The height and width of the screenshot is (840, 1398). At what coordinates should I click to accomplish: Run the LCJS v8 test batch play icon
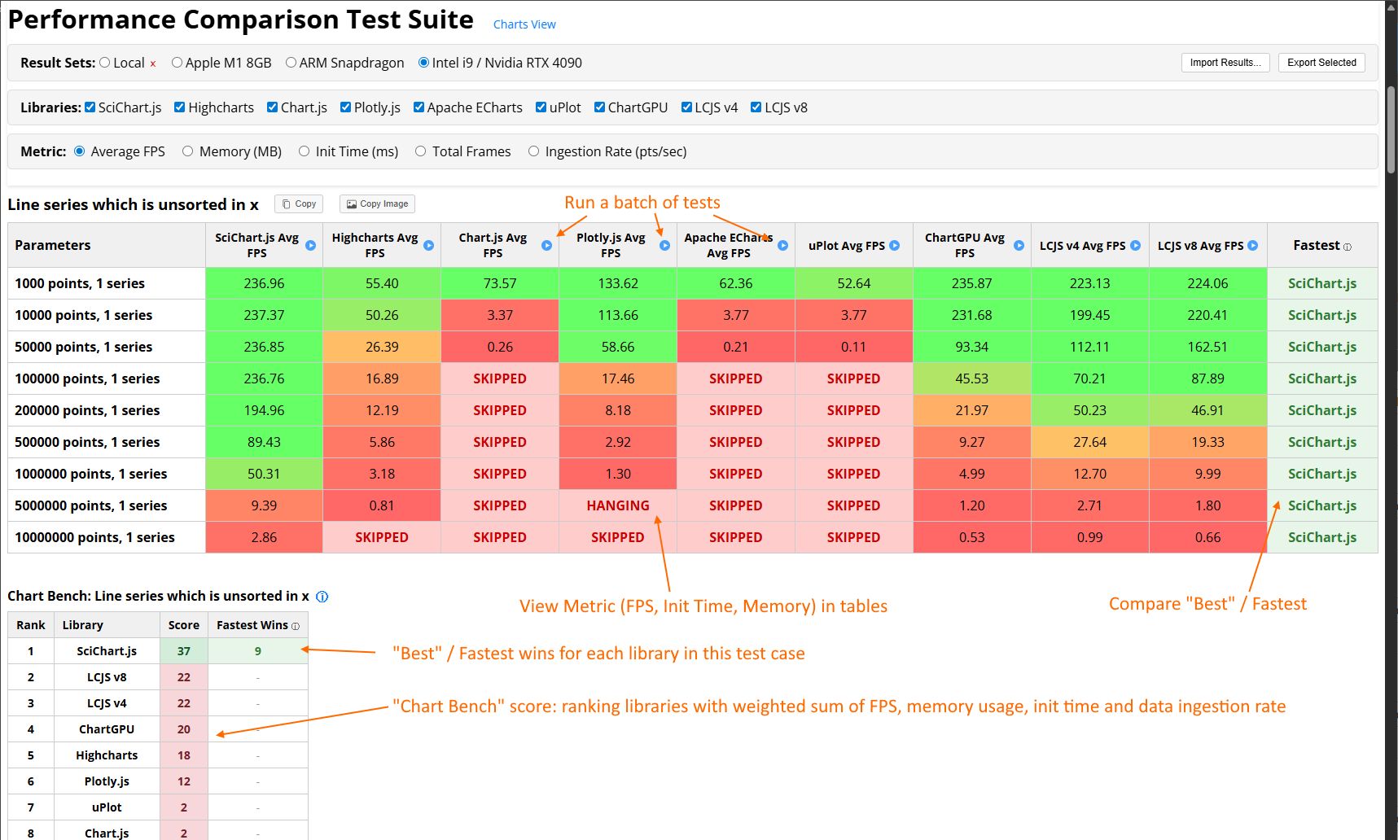1252,245
